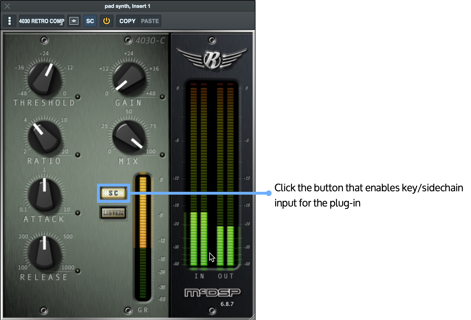This screenshot has width=471, height=320.
Task: Click the RELEASE knob
Action: click(45, 253)
